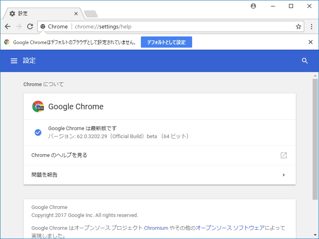The image size is (319, 239).
Task: Click the Chrome site info icon in address bar
Action: [x=43, y=26]
